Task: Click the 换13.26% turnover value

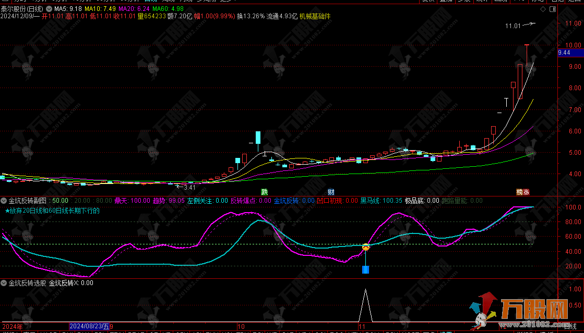Action: [251, 16]
